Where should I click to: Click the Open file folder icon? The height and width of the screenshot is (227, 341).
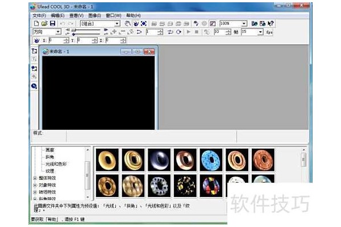tap(44, 23)
